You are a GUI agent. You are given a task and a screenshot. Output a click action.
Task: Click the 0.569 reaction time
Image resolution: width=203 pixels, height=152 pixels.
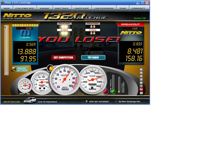31,45
